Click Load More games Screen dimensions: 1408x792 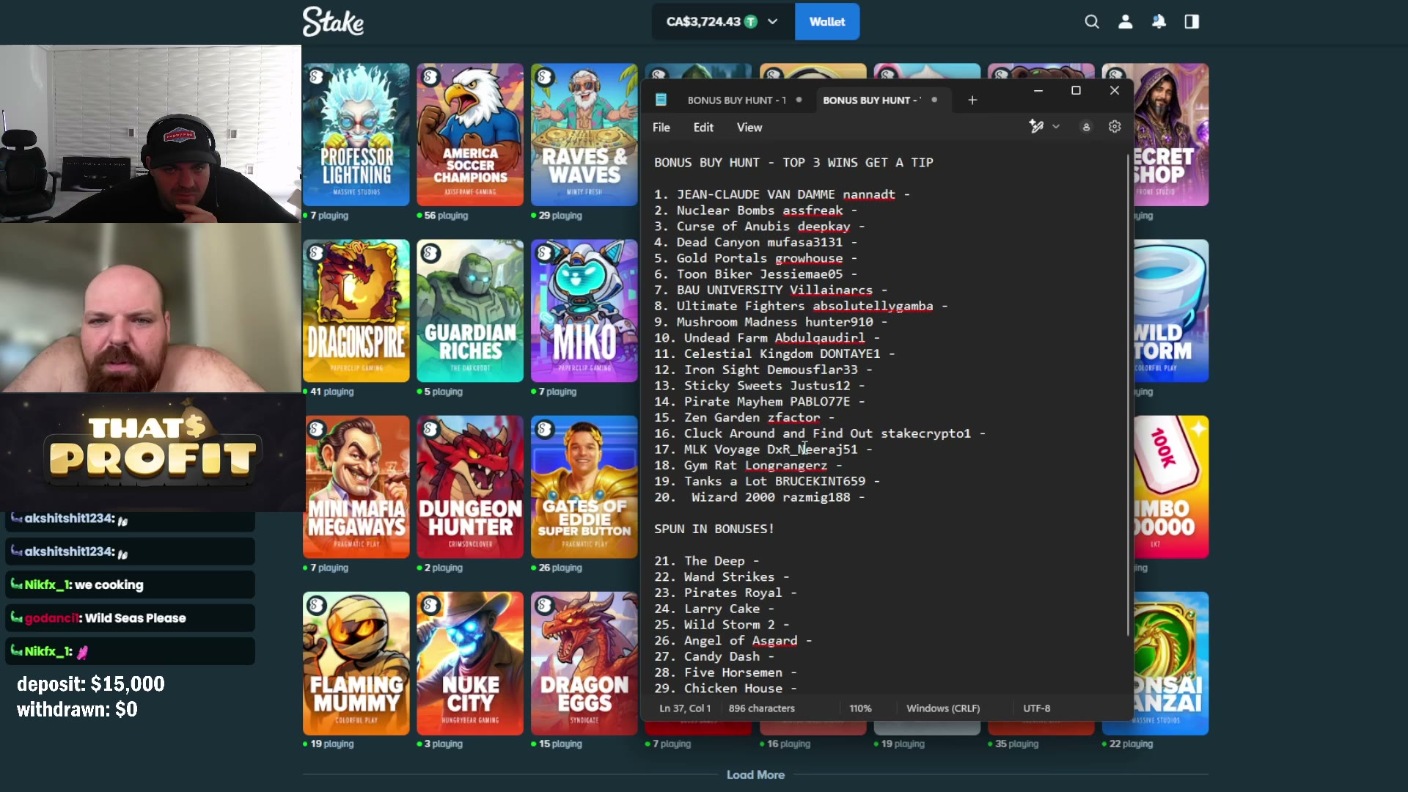pyautogui.click(x=755, y=774)
